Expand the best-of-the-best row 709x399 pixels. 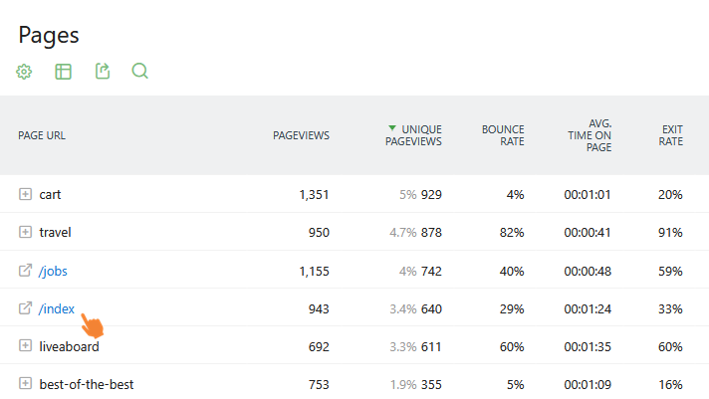pos(25,384)
